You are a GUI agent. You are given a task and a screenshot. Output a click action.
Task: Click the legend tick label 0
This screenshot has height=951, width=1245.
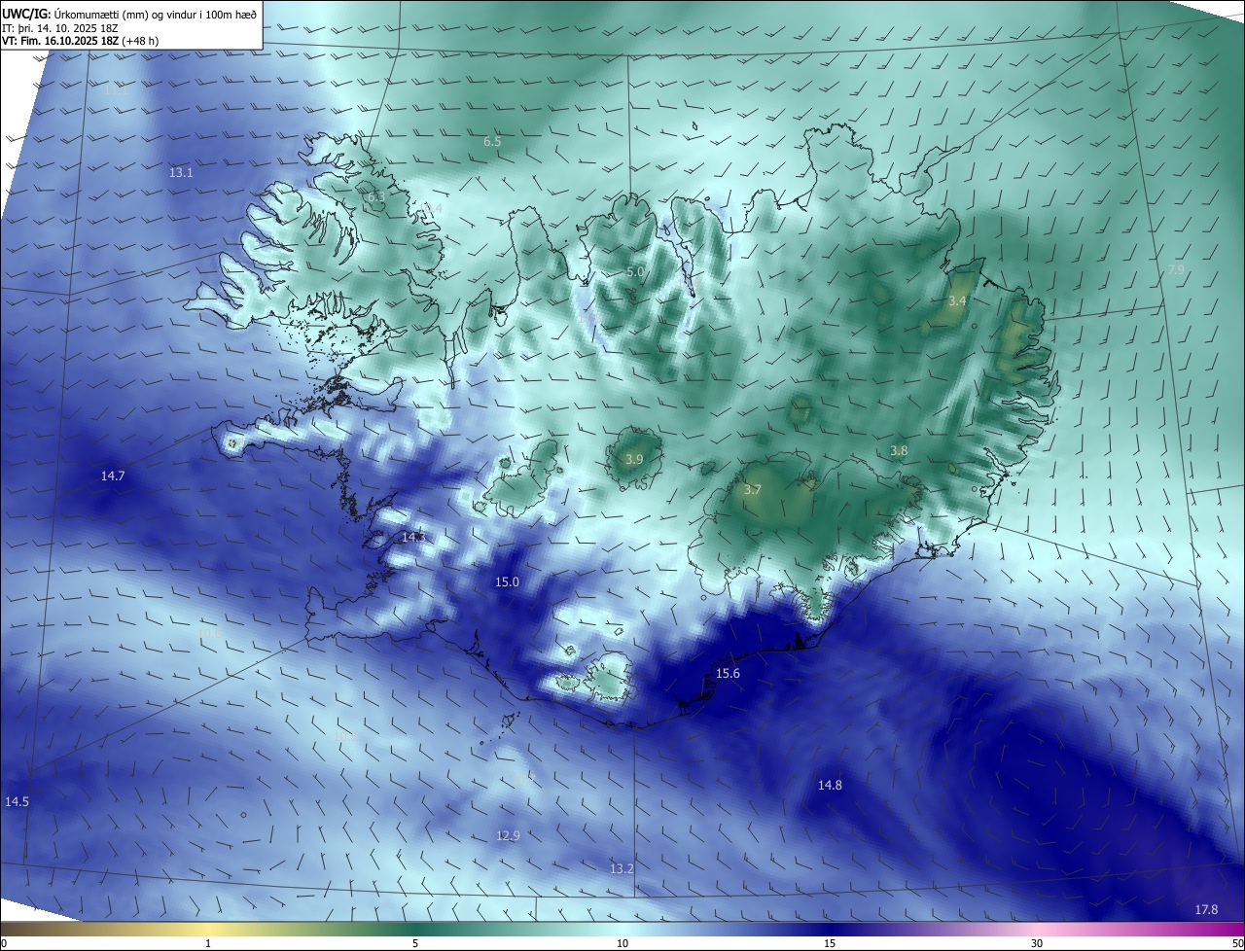point(4,943)
